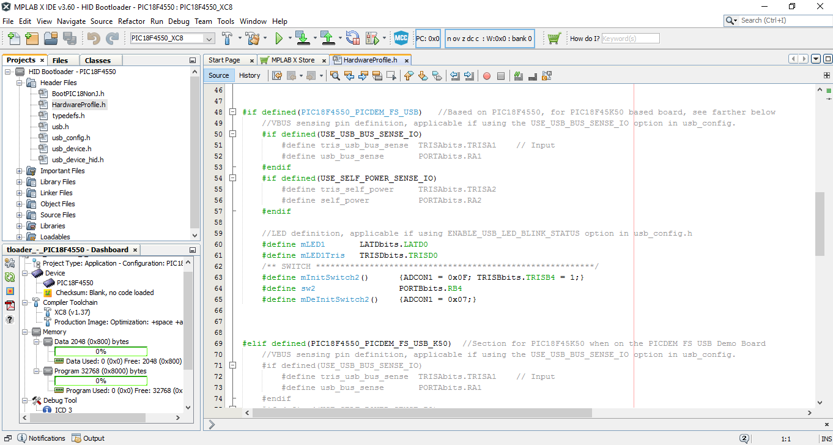Click the Source view button
Image resolution: width=833 pixels, height=445 pixels.
coord(218,76)
